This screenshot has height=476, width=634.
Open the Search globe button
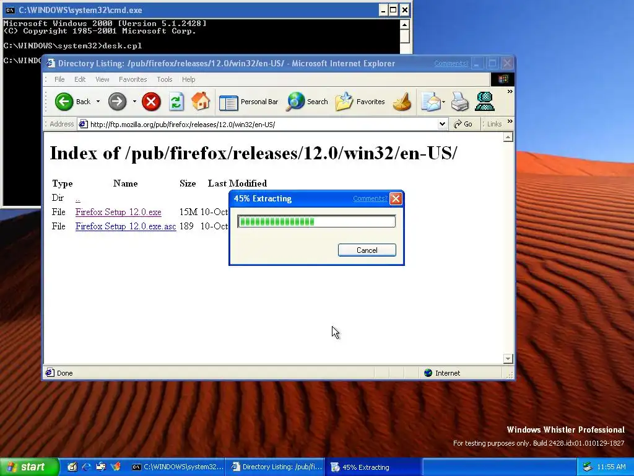[x=307, y=102]
